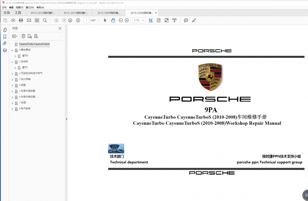
Task: Expand the 6 车身内侧设备 bookmark
Action: 12,97
